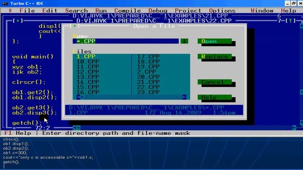
Task: Select file 11.CPP in list
Action: point(88,67)
